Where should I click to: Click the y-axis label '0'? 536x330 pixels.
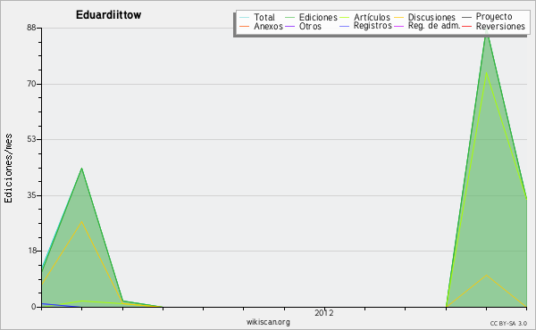click(x=34, y=307)
